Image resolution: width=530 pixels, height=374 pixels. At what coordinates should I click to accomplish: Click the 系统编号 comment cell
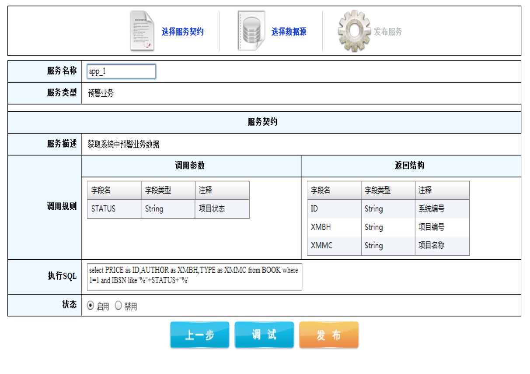pyautogui.click(x=442, y=209)
